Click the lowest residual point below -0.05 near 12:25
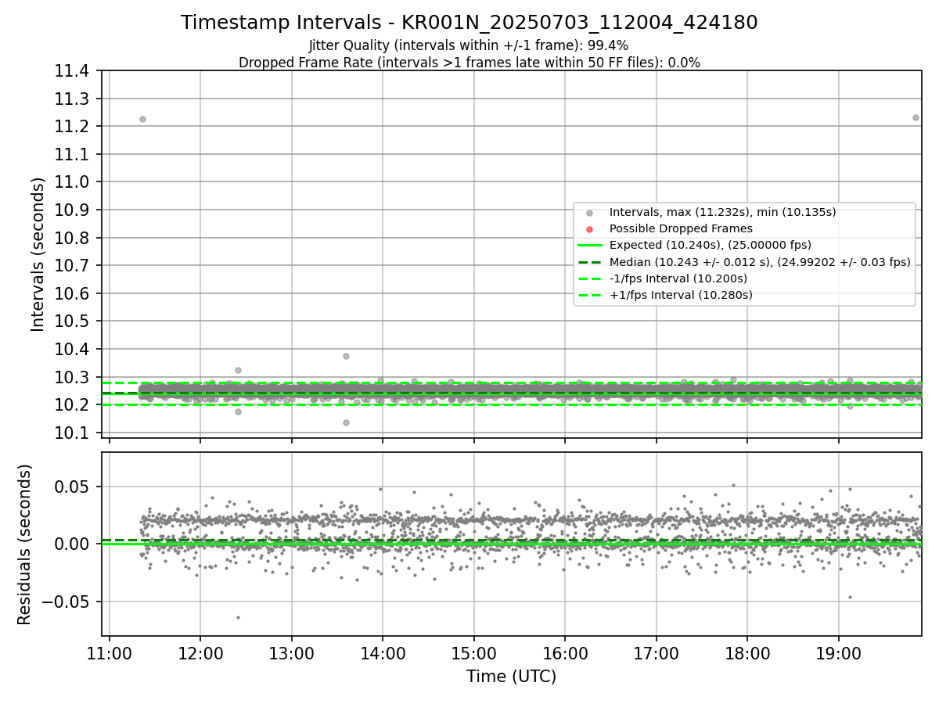This screenshot has width=939, height=704. 238,617
